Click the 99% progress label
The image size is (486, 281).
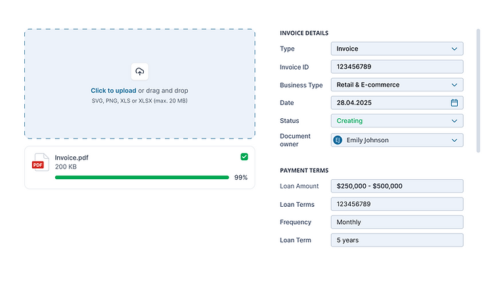coord(241,177)
